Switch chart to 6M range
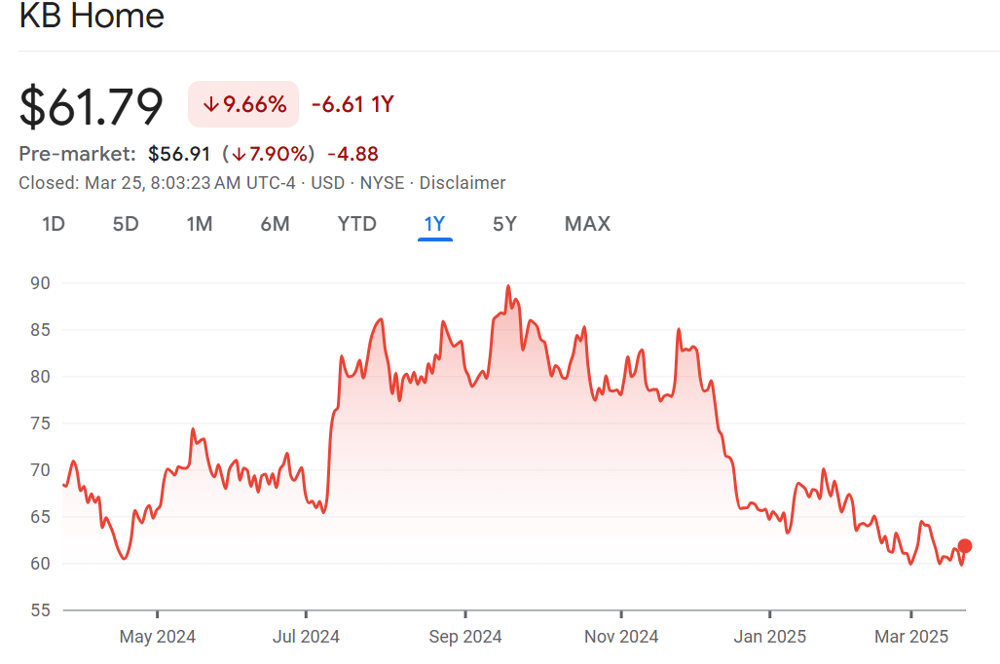This screenshot has width=1000, height=664. (x=275, y=224)
